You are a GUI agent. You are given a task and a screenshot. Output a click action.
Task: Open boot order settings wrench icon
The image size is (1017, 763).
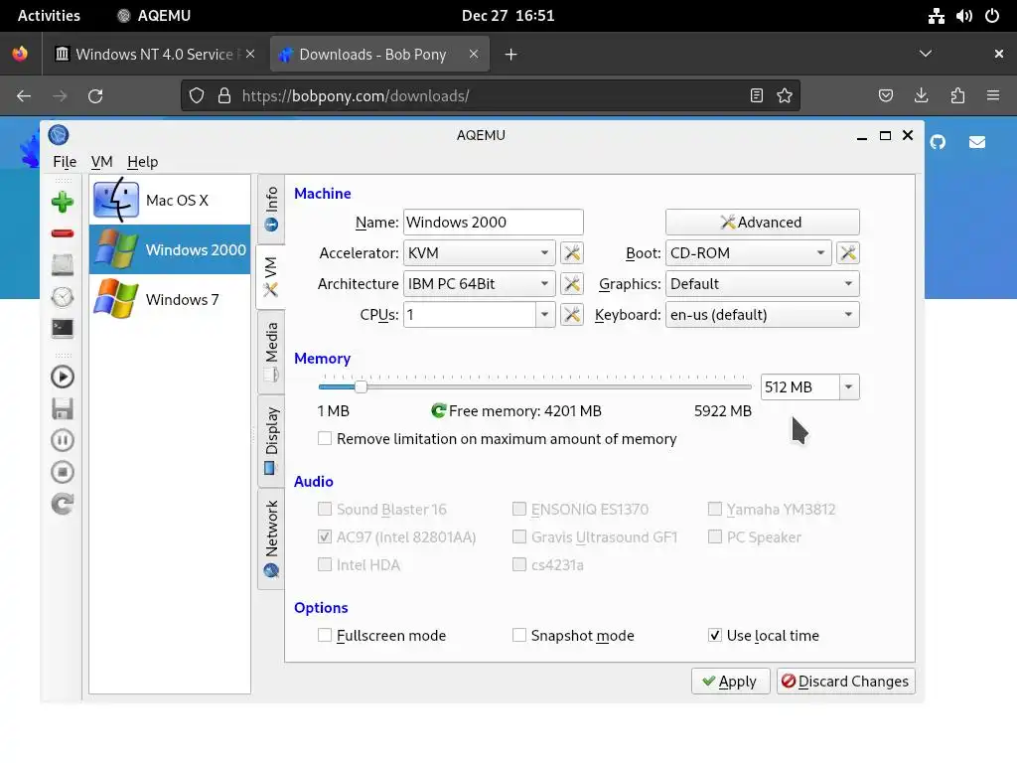pyautogui.click(x=848, y=253)
